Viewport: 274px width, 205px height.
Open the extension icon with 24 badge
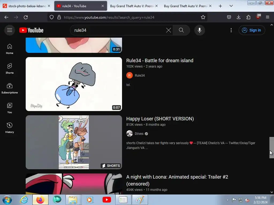(258, 17)
